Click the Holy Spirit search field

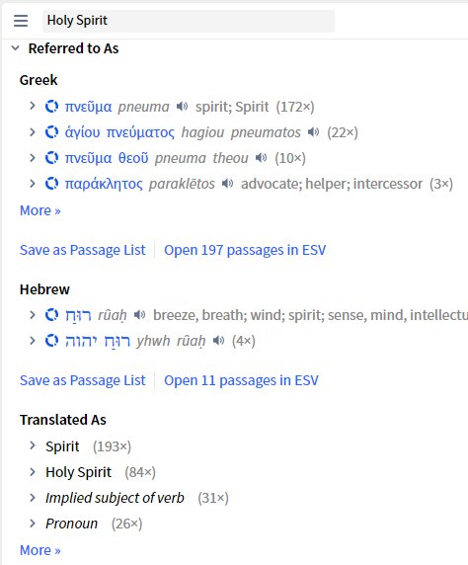click(x=189, y=21)
